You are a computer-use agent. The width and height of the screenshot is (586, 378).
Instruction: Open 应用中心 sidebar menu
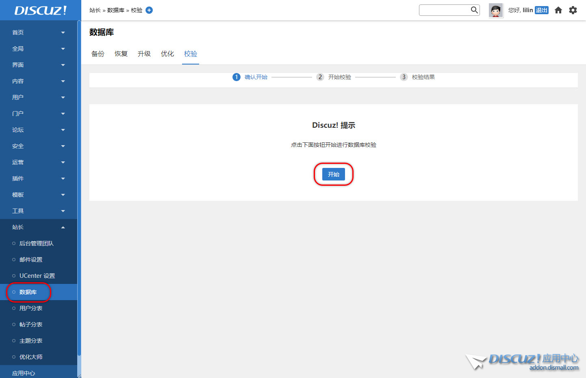tap(39, 372)
